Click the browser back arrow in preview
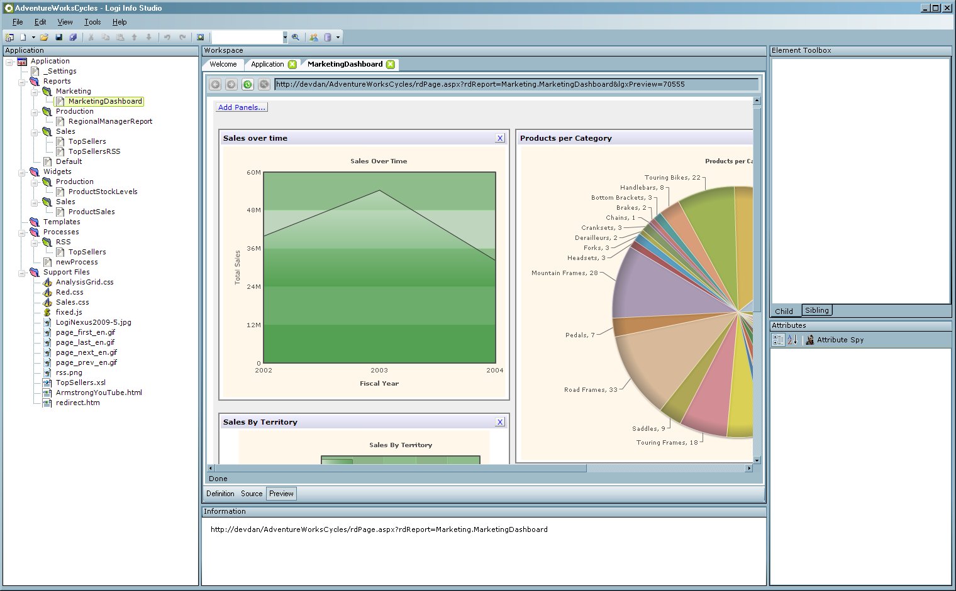Screen dimensions: 956x591 pyautogui.click(x=215, y=84)
